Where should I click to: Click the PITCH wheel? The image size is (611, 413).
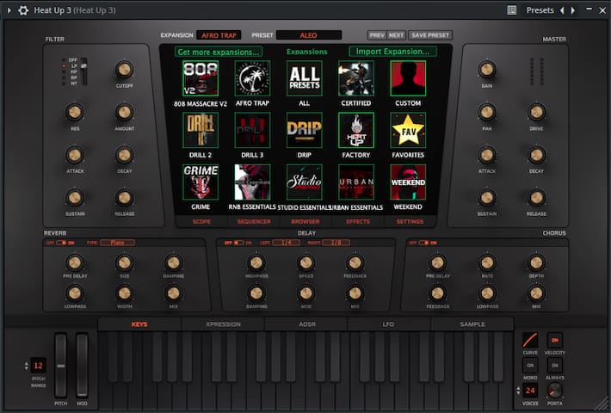click(60, 366)
